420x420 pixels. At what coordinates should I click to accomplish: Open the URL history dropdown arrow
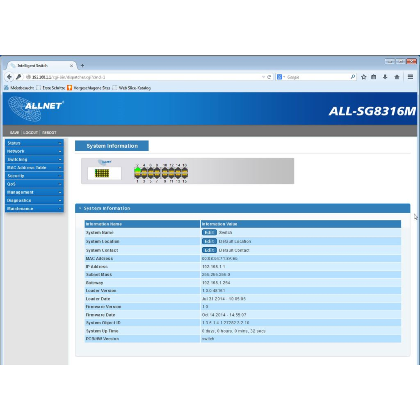263,77
